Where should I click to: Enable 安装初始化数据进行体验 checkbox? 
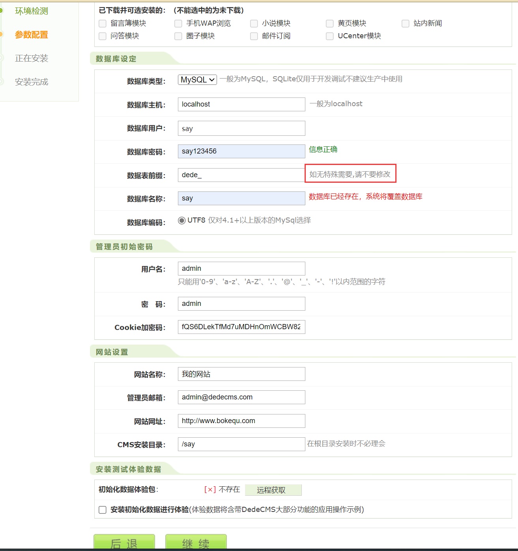coord(103,510)
